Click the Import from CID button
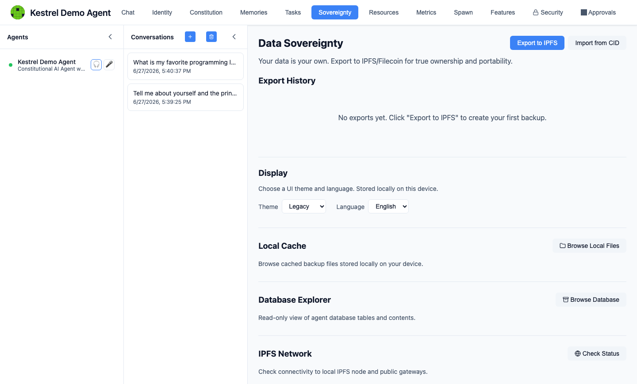 point(597,43)
